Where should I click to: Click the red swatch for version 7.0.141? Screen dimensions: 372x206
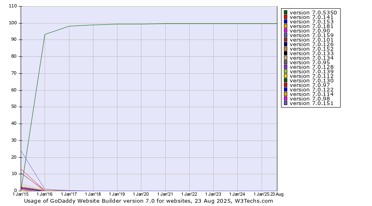click(x=286, y=17)
